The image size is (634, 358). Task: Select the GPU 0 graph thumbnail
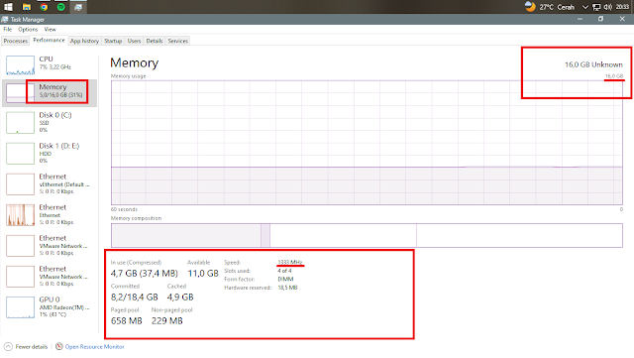pos(20,307)
